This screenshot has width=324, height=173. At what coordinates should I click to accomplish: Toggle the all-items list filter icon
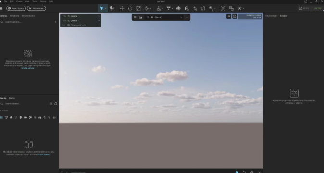[x=1, y=117]
